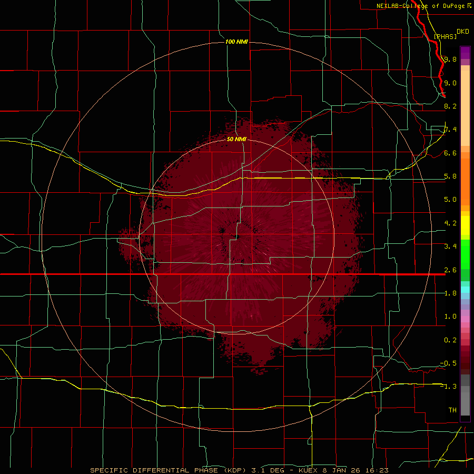Image resolution: width=474 pixels, height=474 pixels.
Task: Click the 50 NMI range ring label
Action: coord(236,139)
